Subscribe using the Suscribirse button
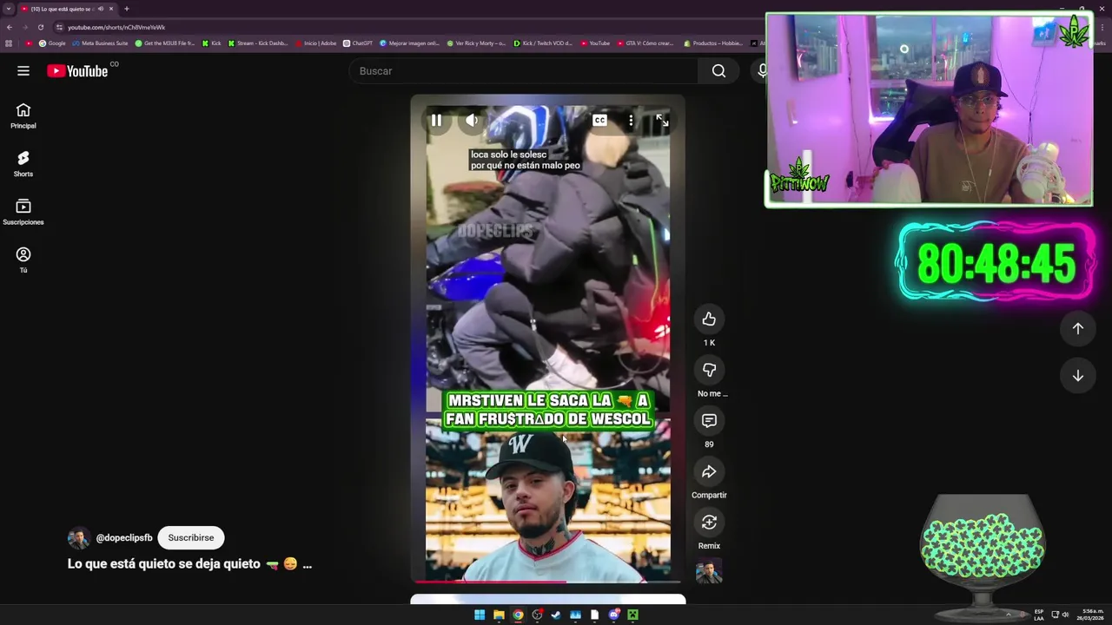The height and width of the screenshot is (625, 1112). click(191, 538)
